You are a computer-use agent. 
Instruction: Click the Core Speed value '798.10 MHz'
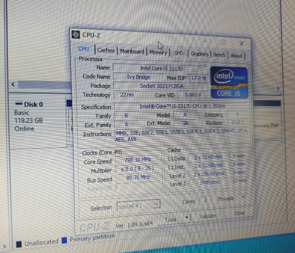click(138, 159)
